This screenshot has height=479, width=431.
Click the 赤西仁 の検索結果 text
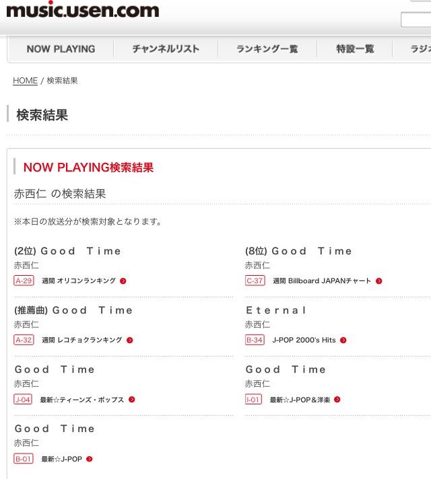[x=60, y=194]
